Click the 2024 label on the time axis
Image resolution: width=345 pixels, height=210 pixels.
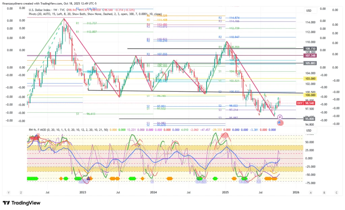[x=153, y=192]
